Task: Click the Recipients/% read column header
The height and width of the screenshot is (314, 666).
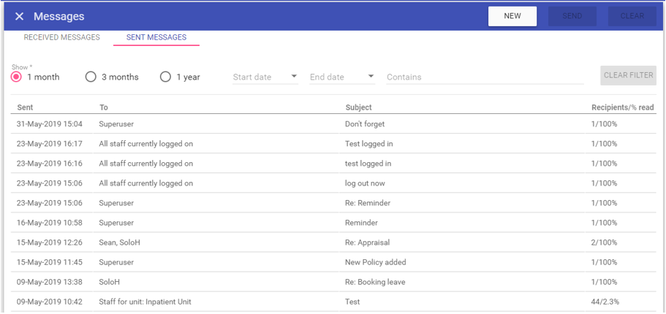Action: tap(622, 107)
